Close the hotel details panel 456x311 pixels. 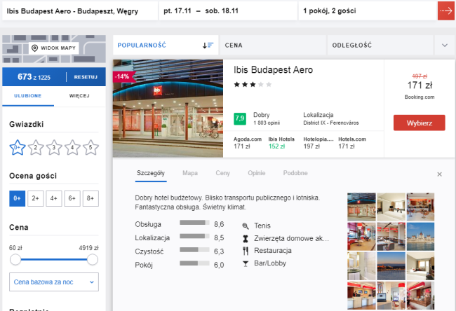click(440, 174)
